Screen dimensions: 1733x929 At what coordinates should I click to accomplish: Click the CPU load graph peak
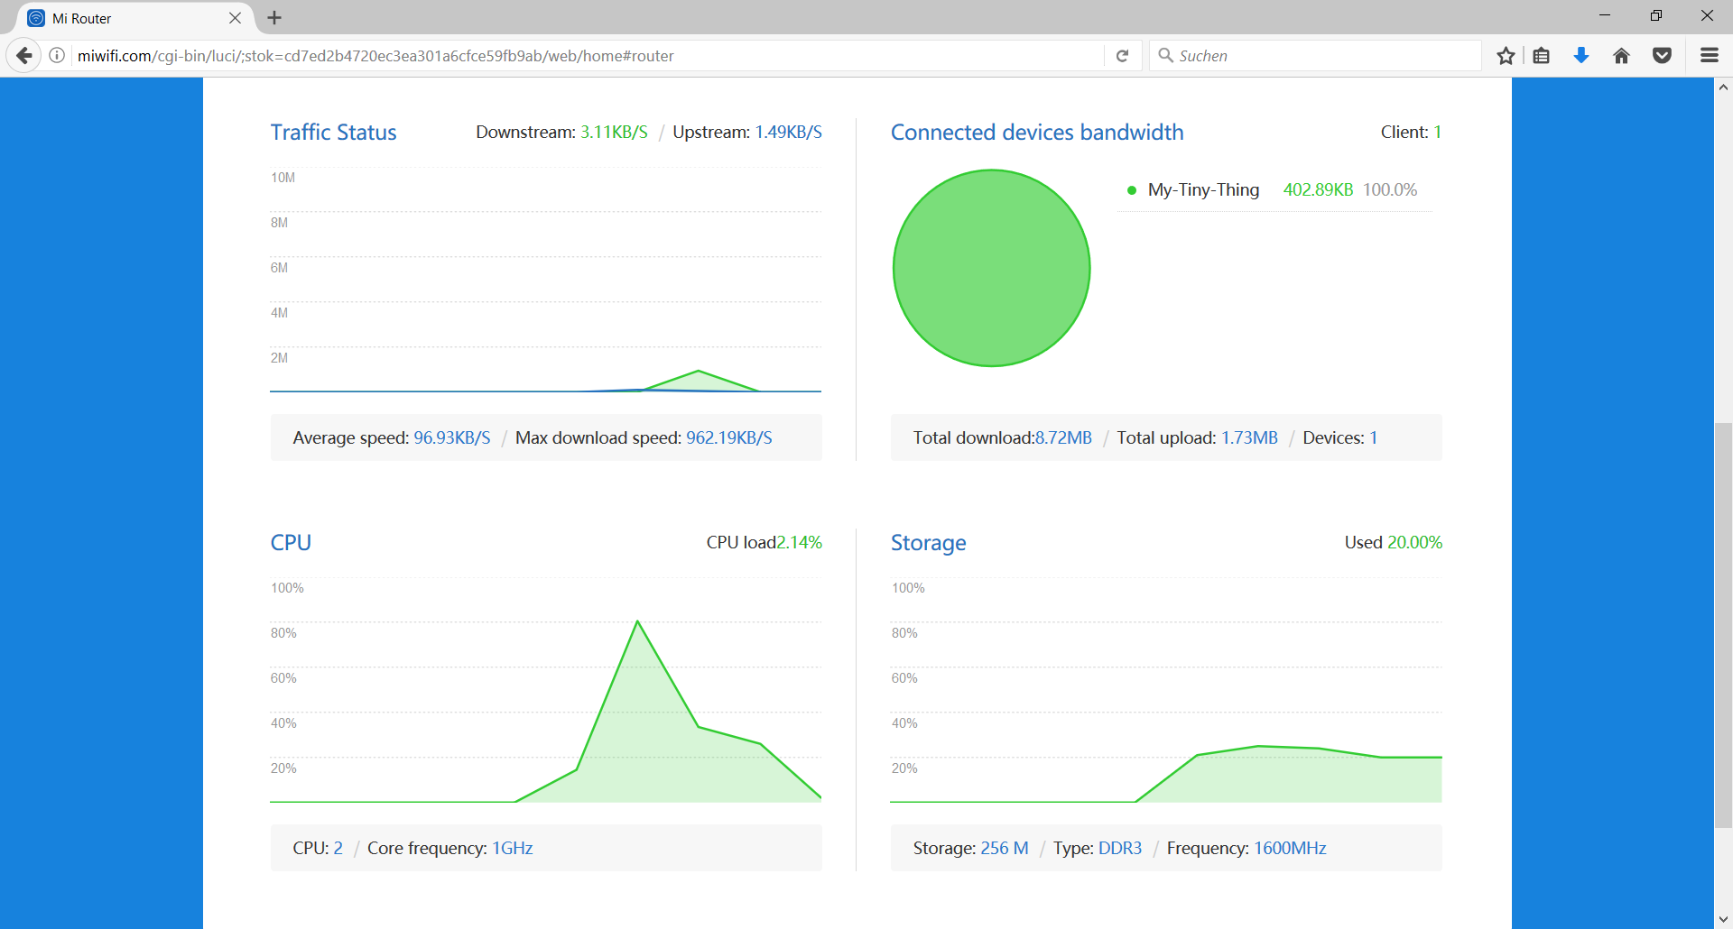point(637,621)
